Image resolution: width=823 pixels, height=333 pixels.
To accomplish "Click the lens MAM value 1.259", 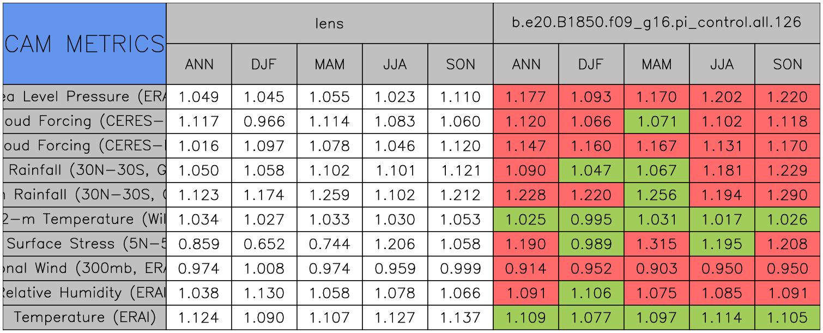I will (x=330, y=195).
